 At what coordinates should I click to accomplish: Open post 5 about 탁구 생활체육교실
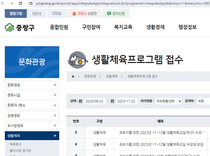coord(162,133)
